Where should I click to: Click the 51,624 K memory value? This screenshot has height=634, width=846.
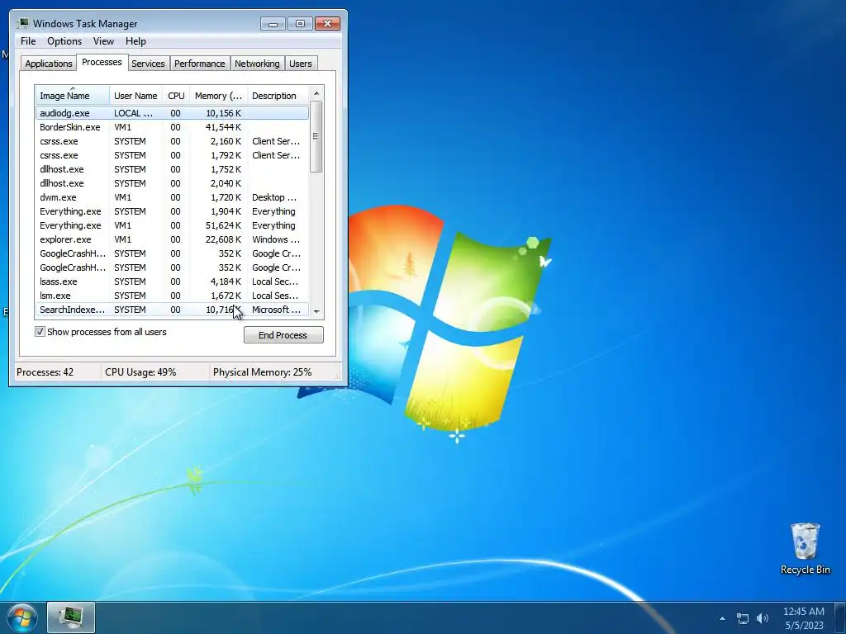pos(223,225)
